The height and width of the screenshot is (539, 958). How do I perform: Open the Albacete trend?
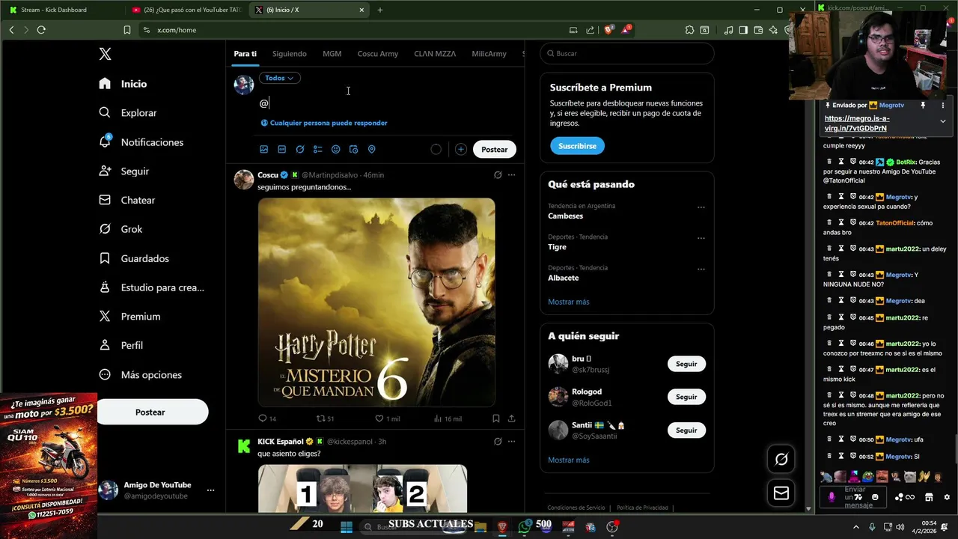pos(564,278)
